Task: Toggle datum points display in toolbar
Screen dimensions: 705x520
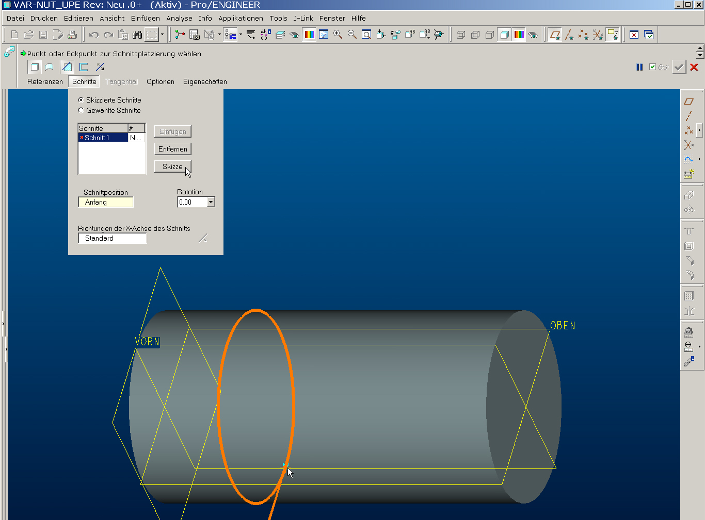Action: click(x=584, y=35)
